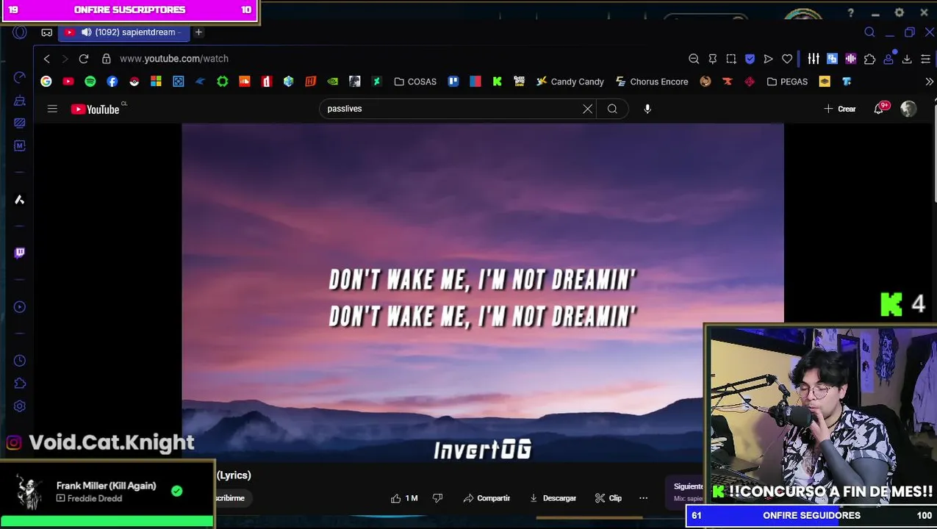Image resolution: width=937 pixels, height=529 pixels.
Task: Bookmark the page with the heart icon
Action: point(787,59)
